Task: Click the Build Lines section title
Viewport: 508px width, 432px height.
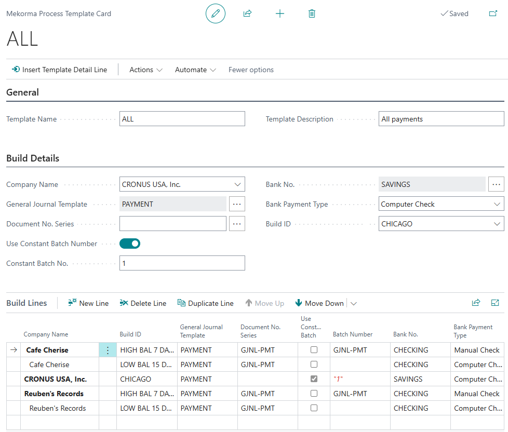Action: tap(26, 303)
